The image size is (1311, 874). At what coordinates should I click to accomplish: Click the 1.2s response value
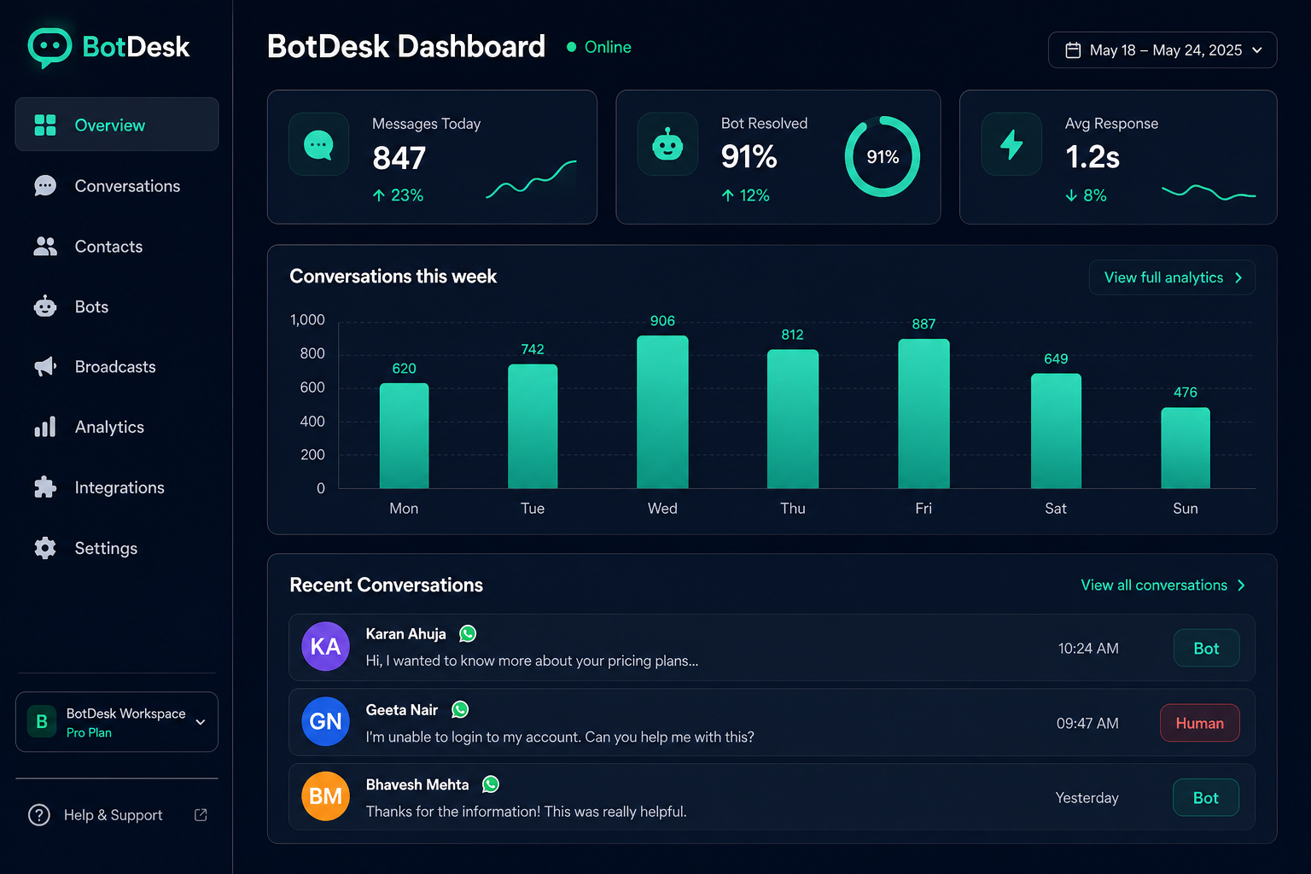[x=1092, y=157]
